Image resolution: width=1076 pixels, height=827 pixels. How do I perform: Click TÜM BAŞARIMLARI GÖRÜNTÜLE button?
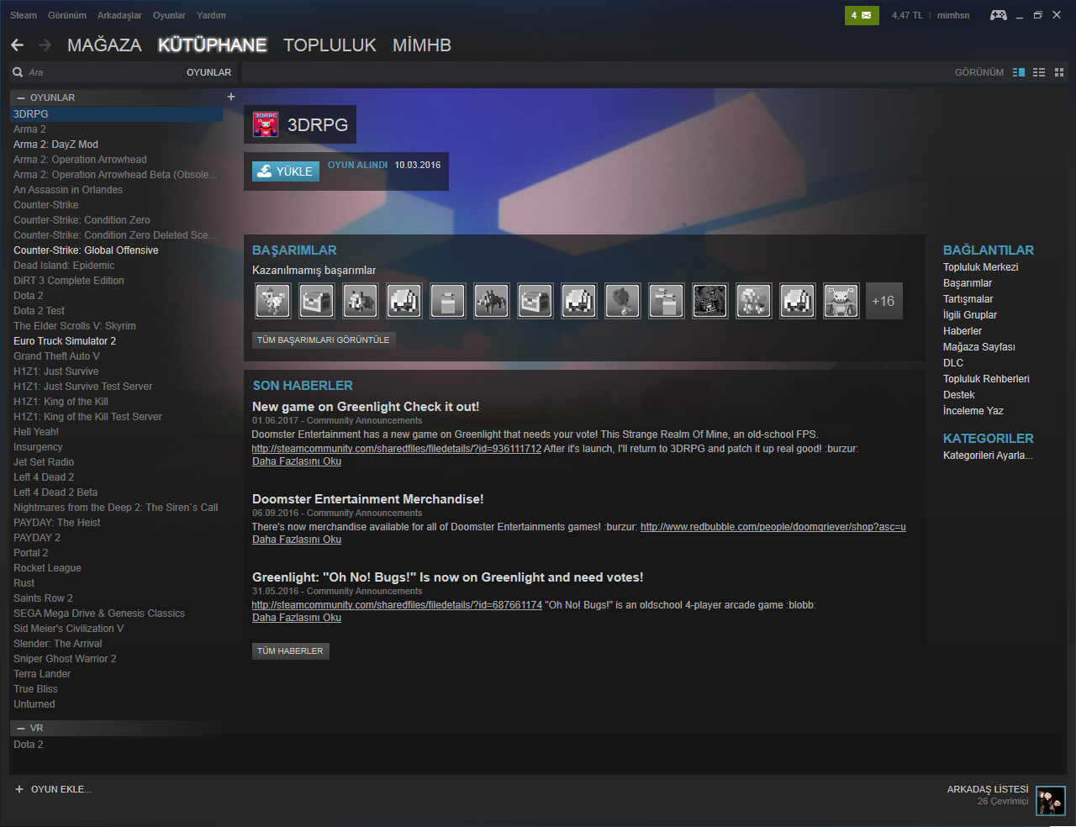[x=324, y=340]
